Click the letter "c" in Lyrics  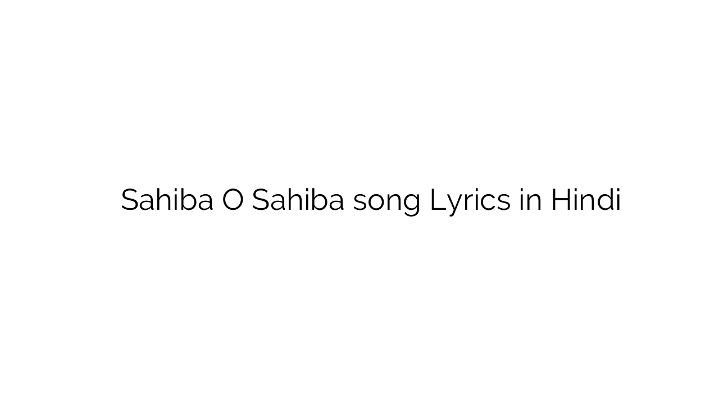point(488,202)
